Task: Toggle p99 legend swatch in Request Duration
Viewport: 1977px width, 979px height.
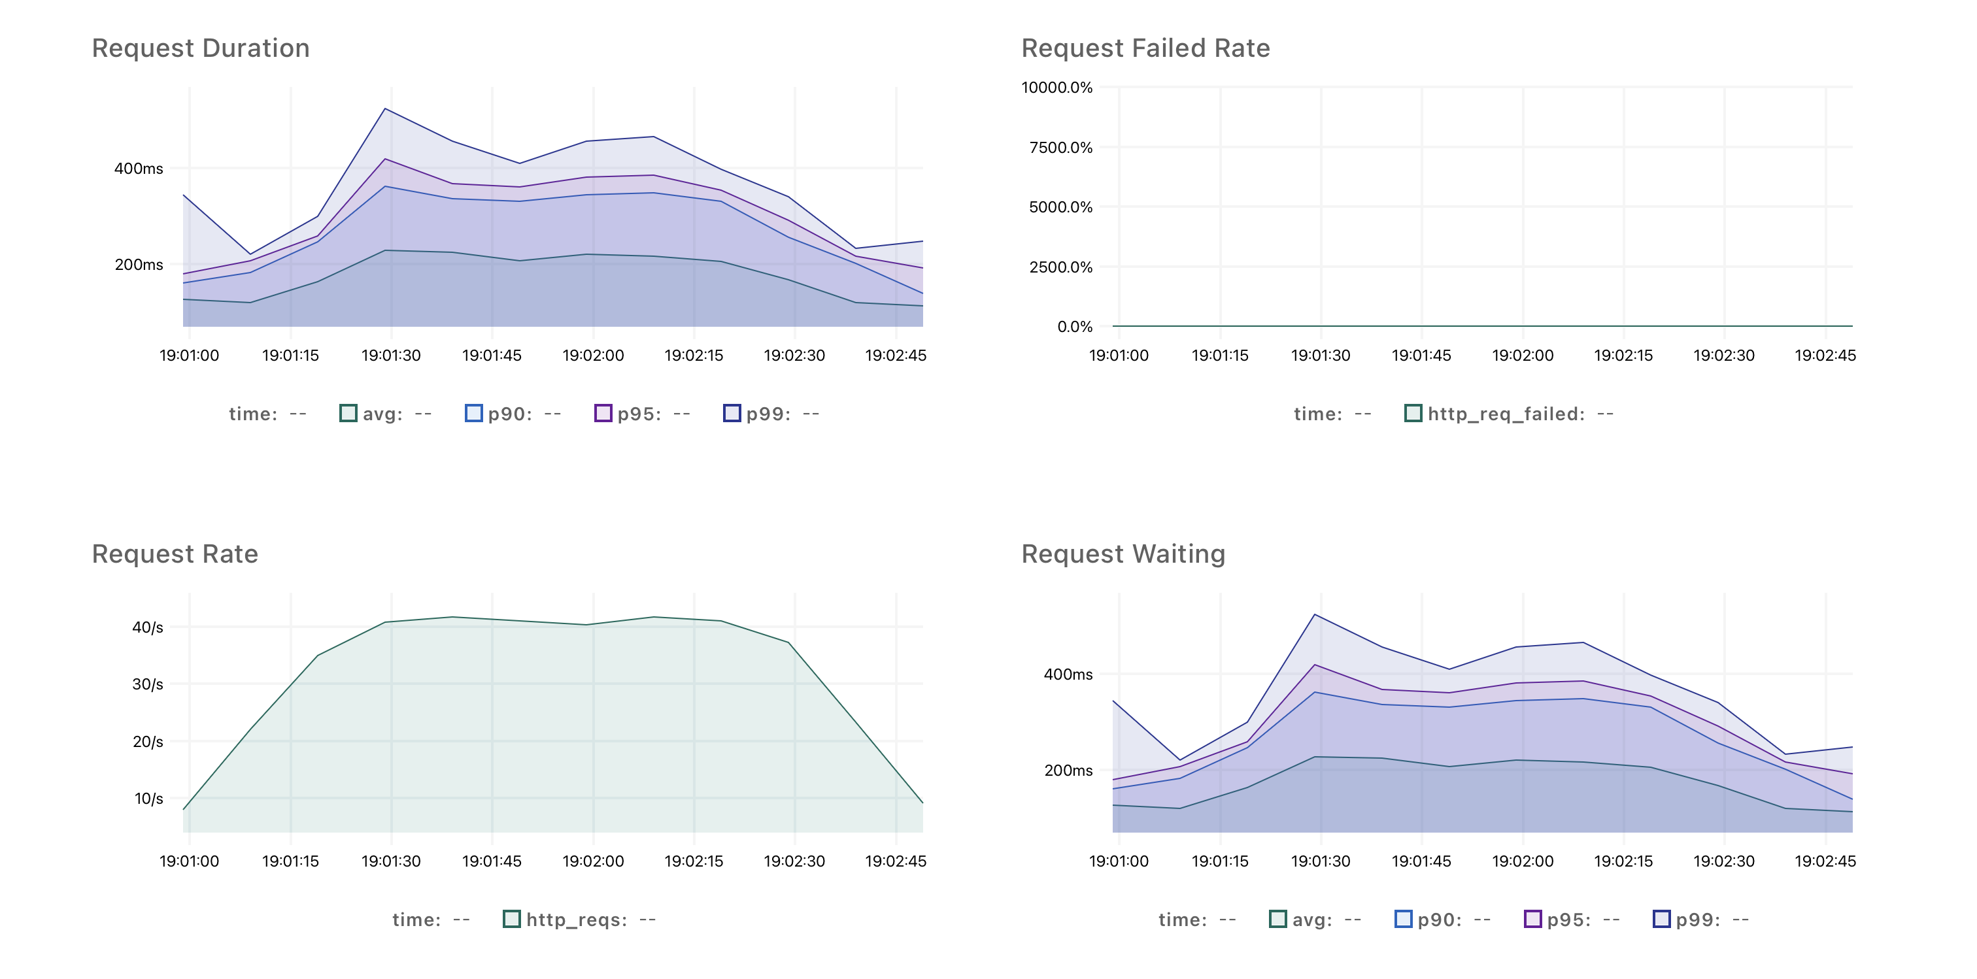Action: (x=732, y=414)
